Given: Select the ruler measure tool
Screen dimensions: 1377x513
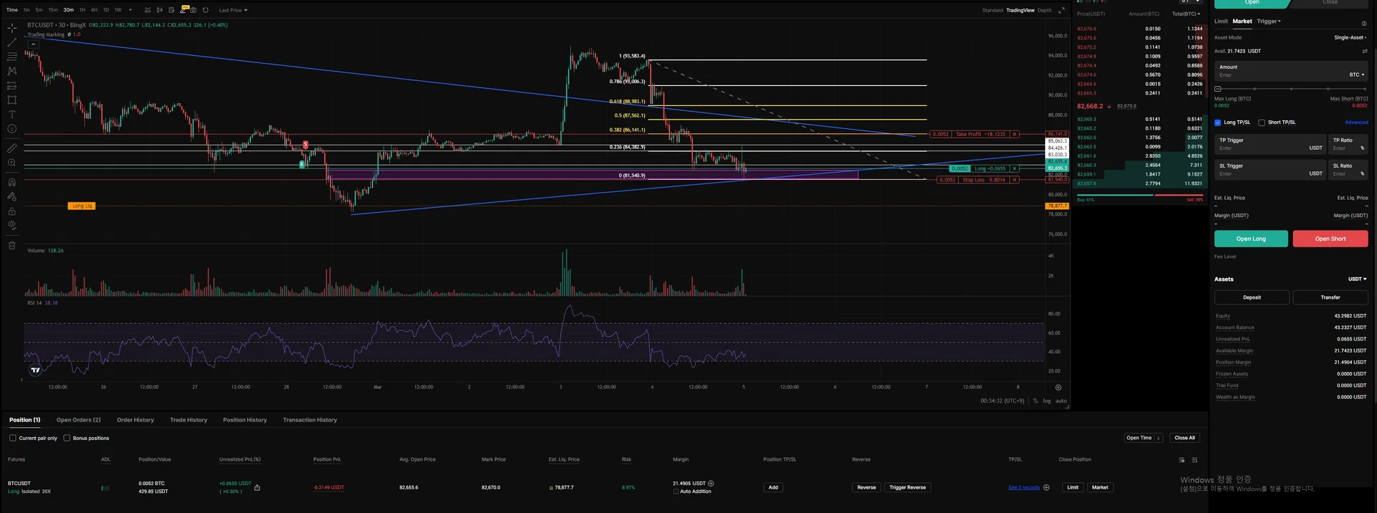Looking at the screenshot, I should (12, 148).
